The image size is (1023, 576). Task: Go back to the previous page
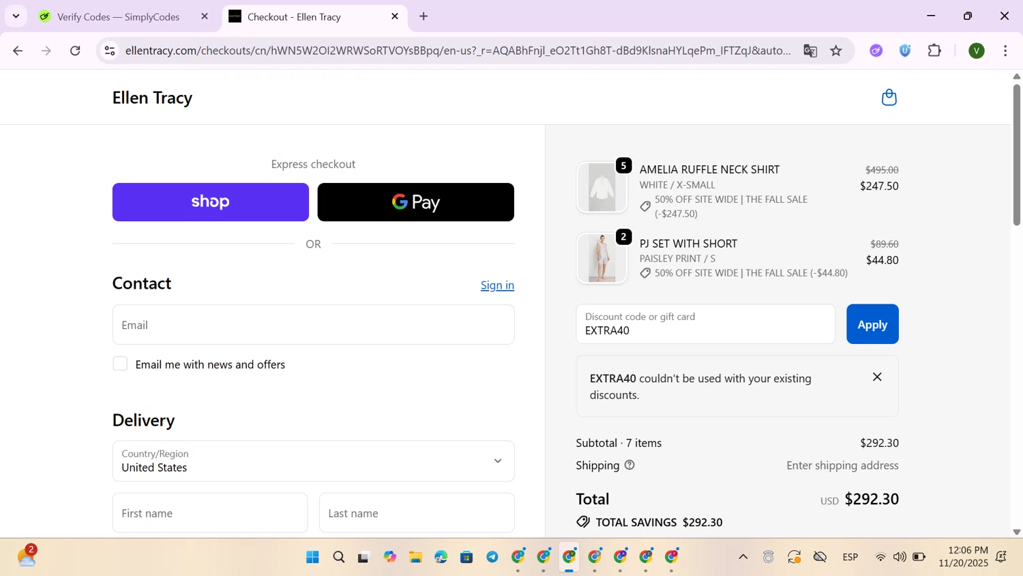pyautogui.click(x=18, y=51)
